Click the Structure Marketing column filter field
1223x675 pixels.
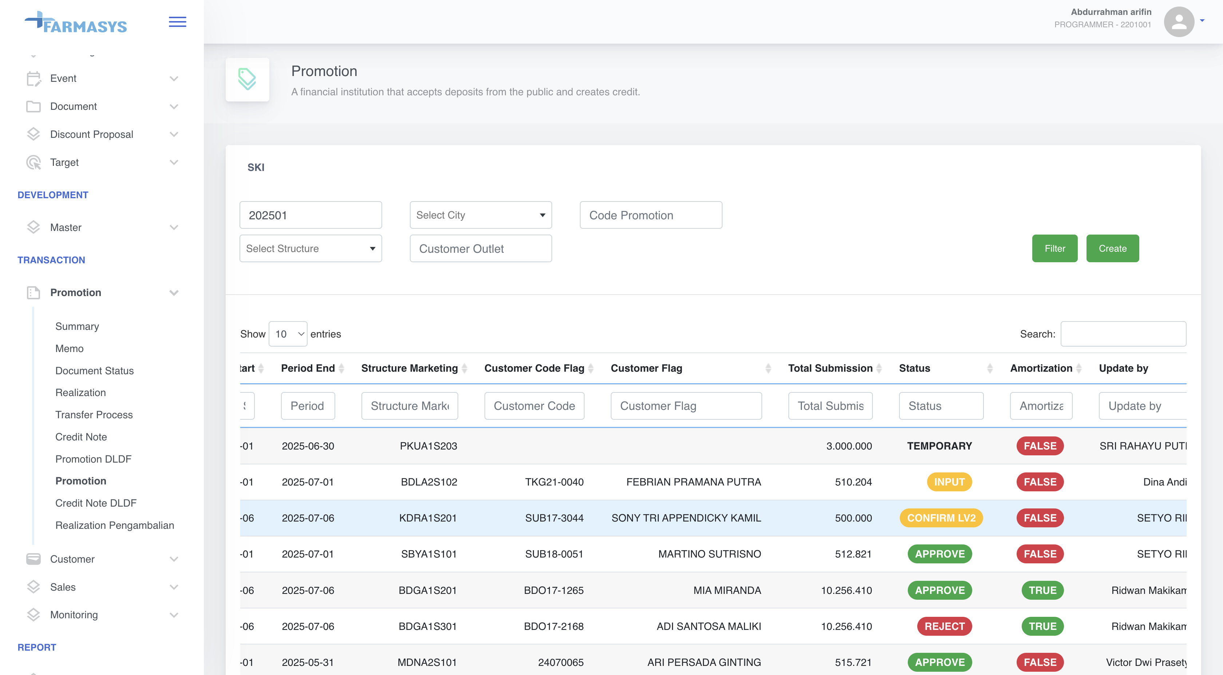point(409,406)
